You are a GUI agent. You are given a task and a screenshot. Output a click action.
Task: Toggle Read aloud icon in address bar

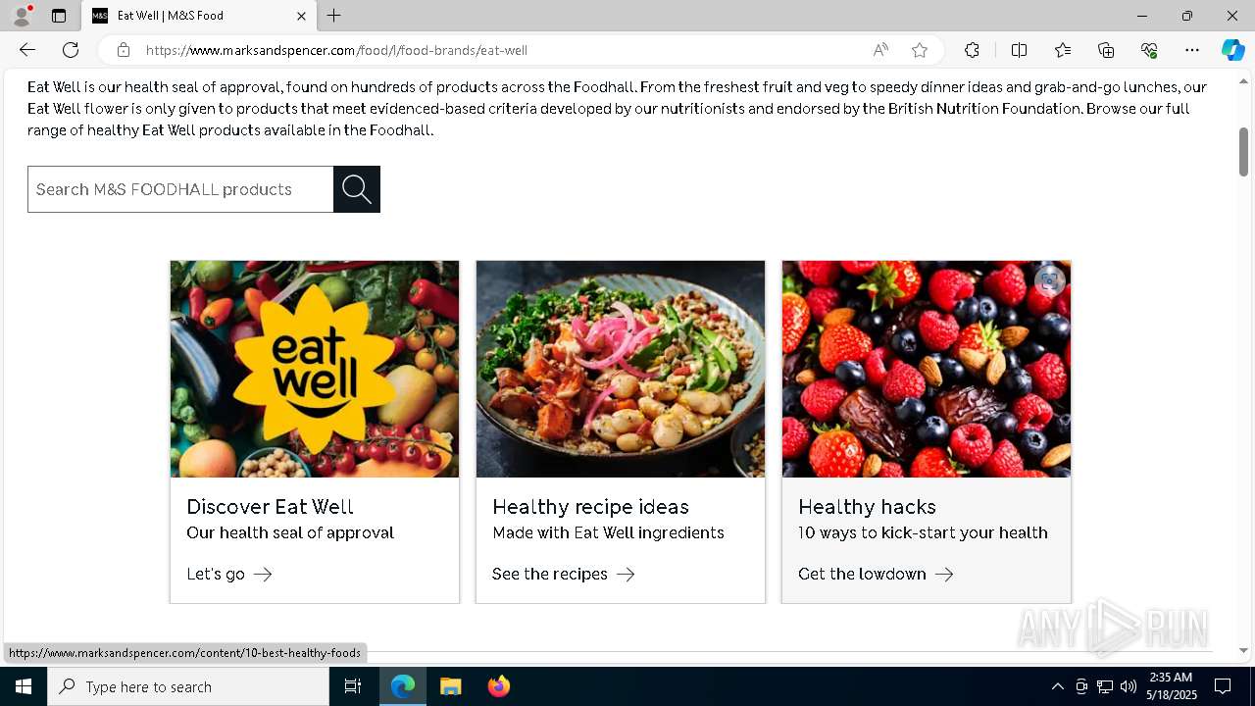click(880, 50)
